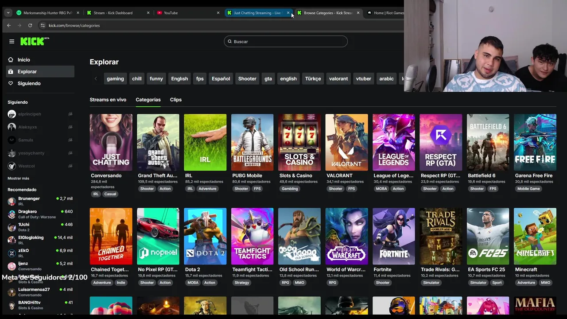567x319 pixels.
Task: Reload the page with the refresh icon
Action: (30, 25)
